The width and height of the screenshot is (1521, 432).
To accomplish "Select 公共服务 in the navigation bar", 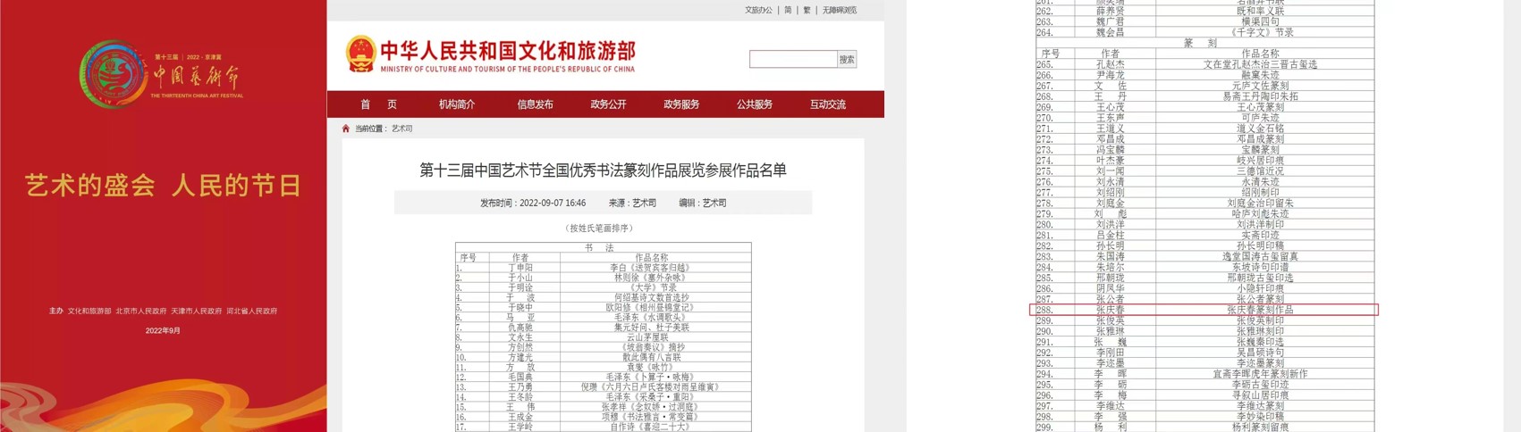I will pos(755,104).
